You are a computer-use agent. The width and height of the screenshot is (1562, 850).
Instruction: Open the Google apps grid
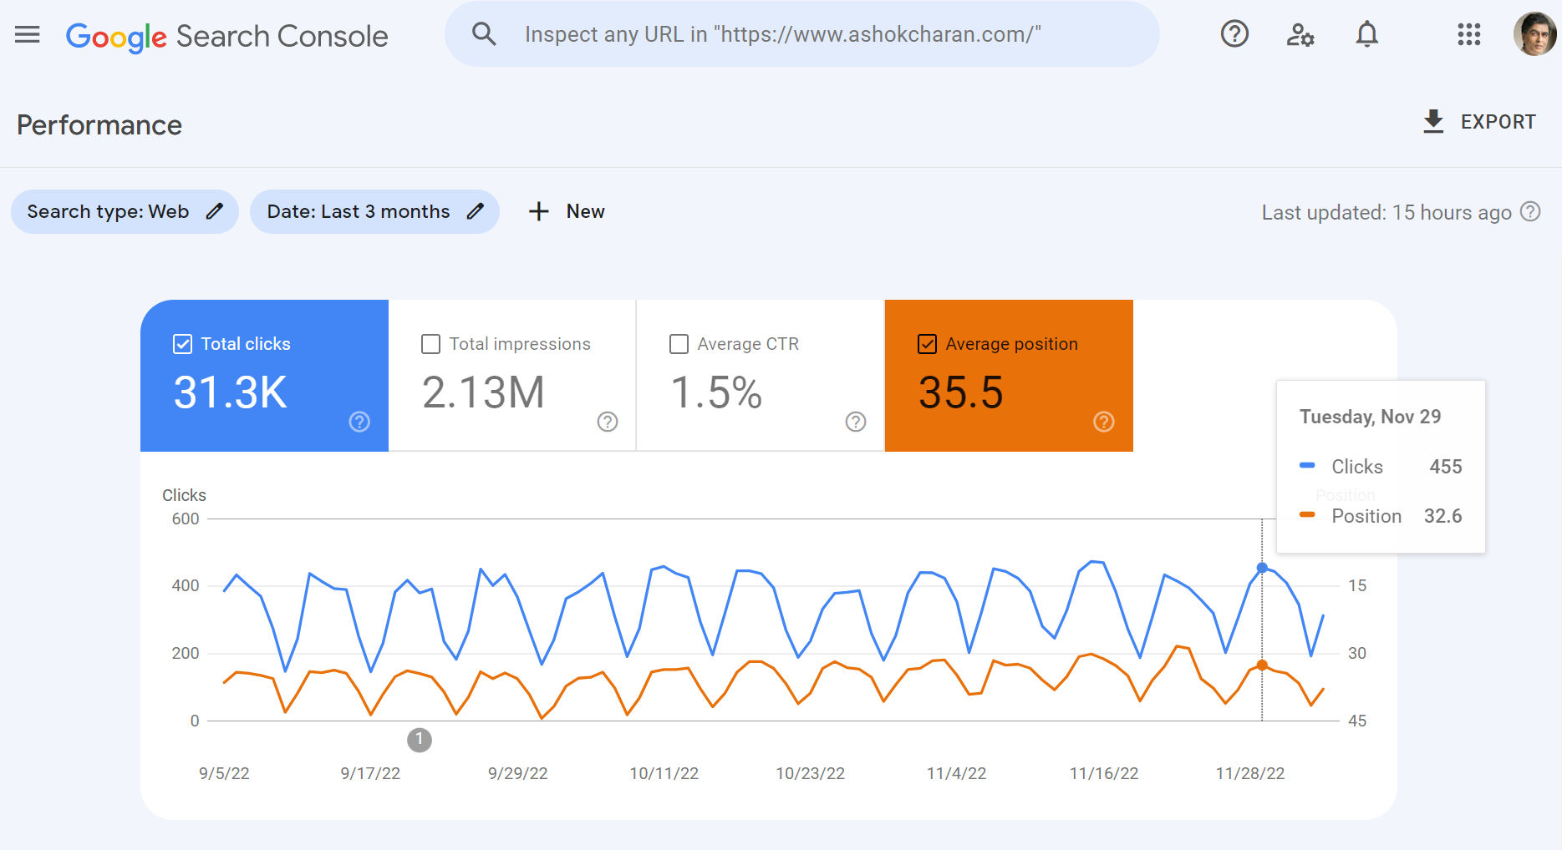click(1468, 34)
